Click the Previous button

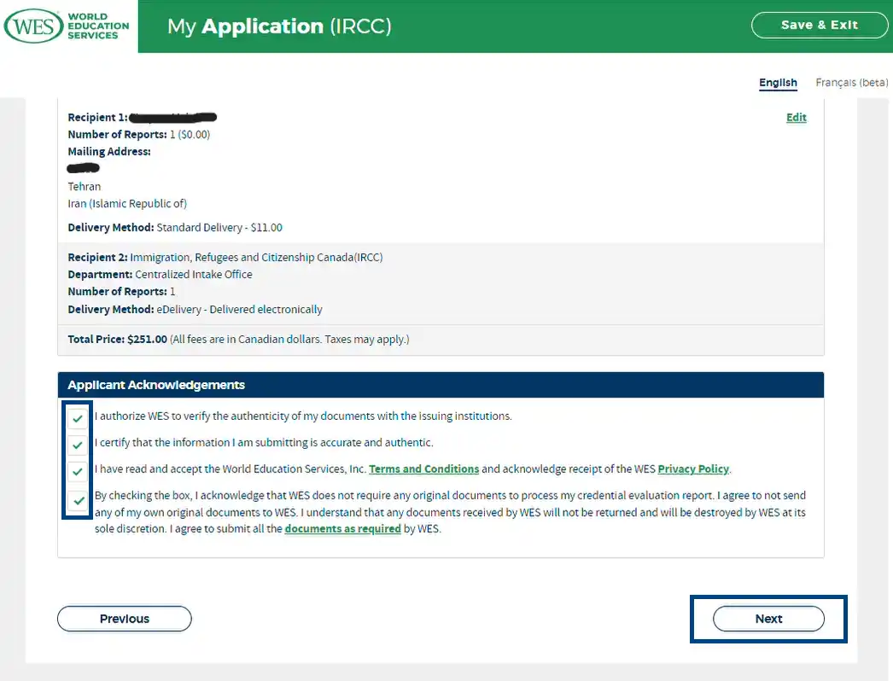[124, 619]
